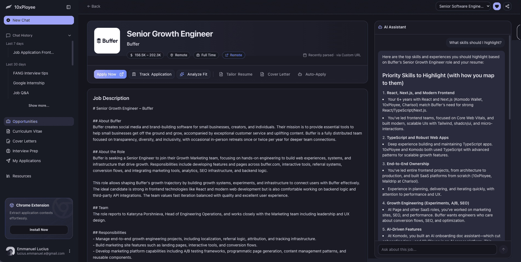Image resolution: width=521 pixels, height=262 pixels.
Task: Click the AI Assistant panel scrollbar
Action: click(x=509, y=77)
